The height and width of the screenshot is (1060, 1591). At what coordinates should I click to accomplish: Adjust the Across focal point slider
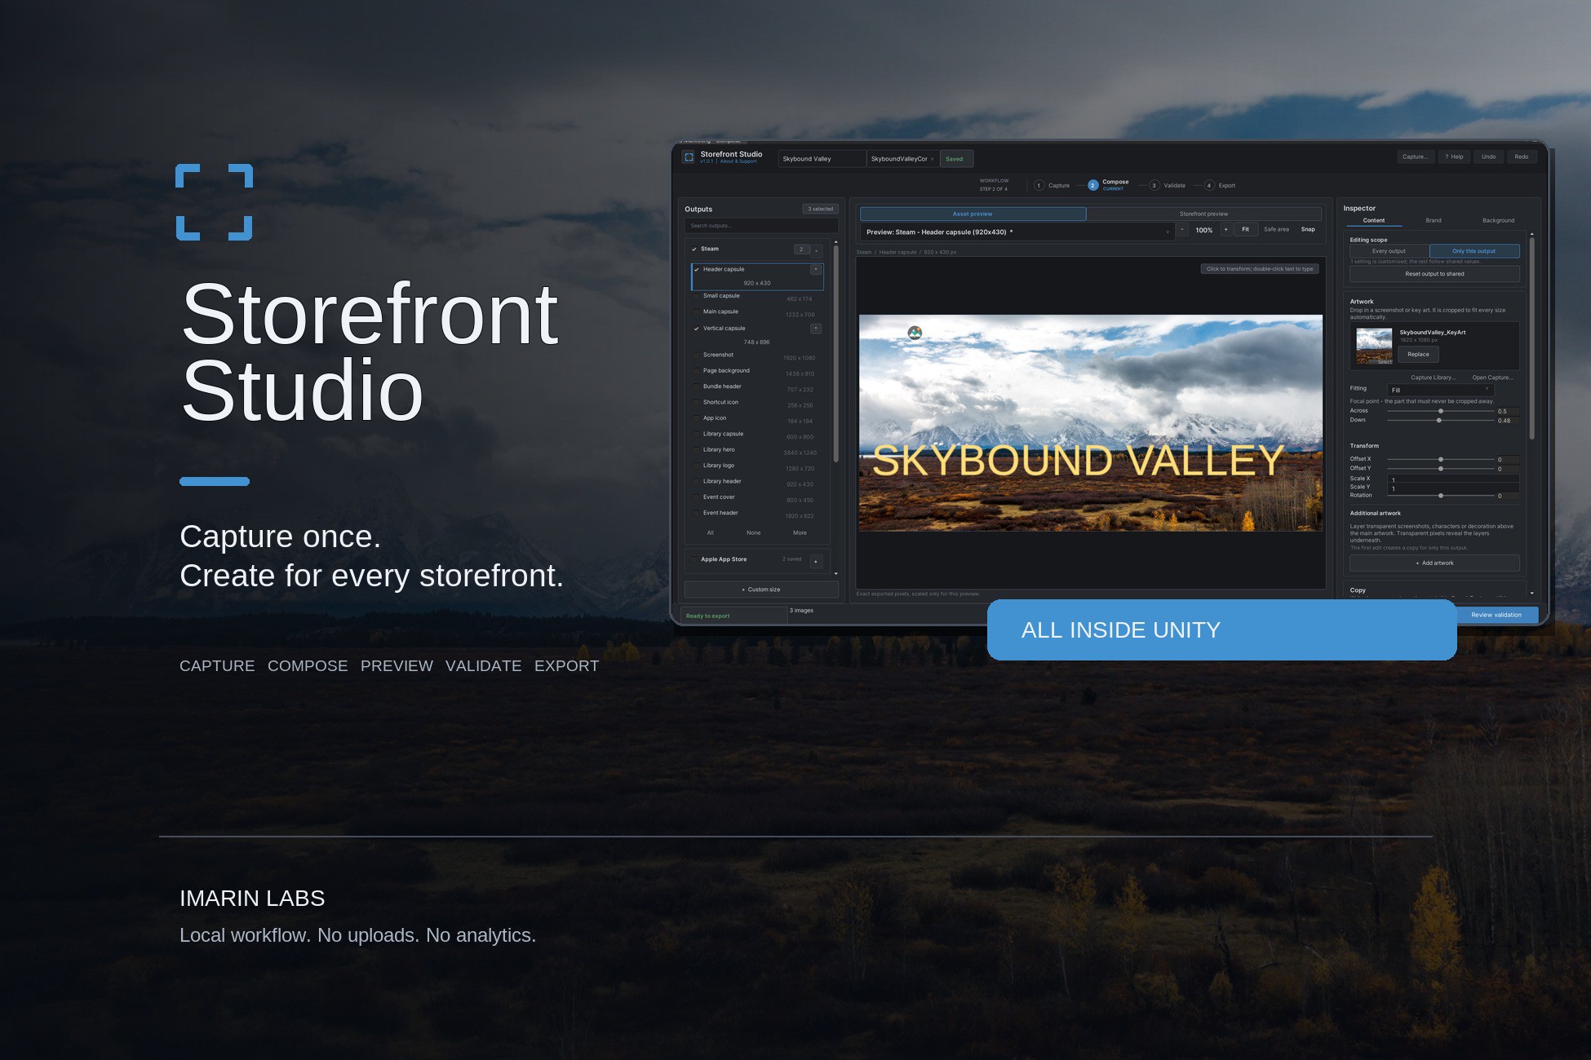tap(1441, 411)
